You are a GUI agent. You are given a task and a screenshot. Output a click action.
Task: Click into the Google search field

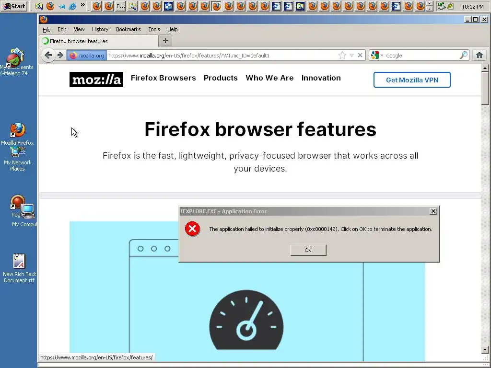pos(421,56)
